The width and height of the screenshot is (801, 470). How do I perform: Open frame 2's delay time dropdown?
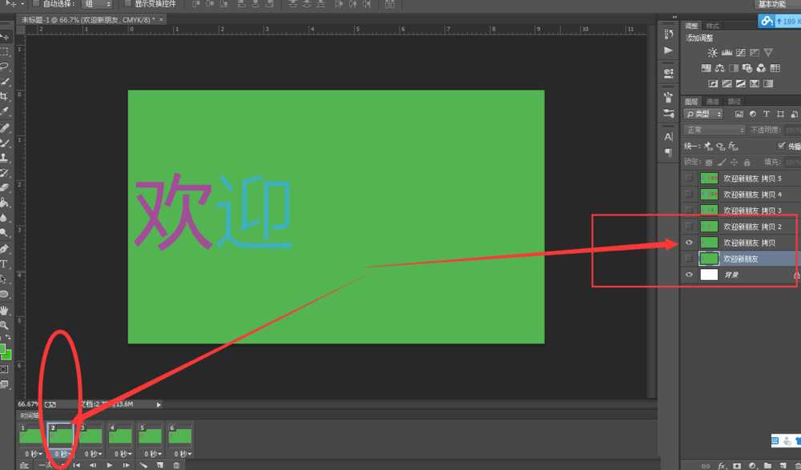pyautogui.click(x=67, y=453)
